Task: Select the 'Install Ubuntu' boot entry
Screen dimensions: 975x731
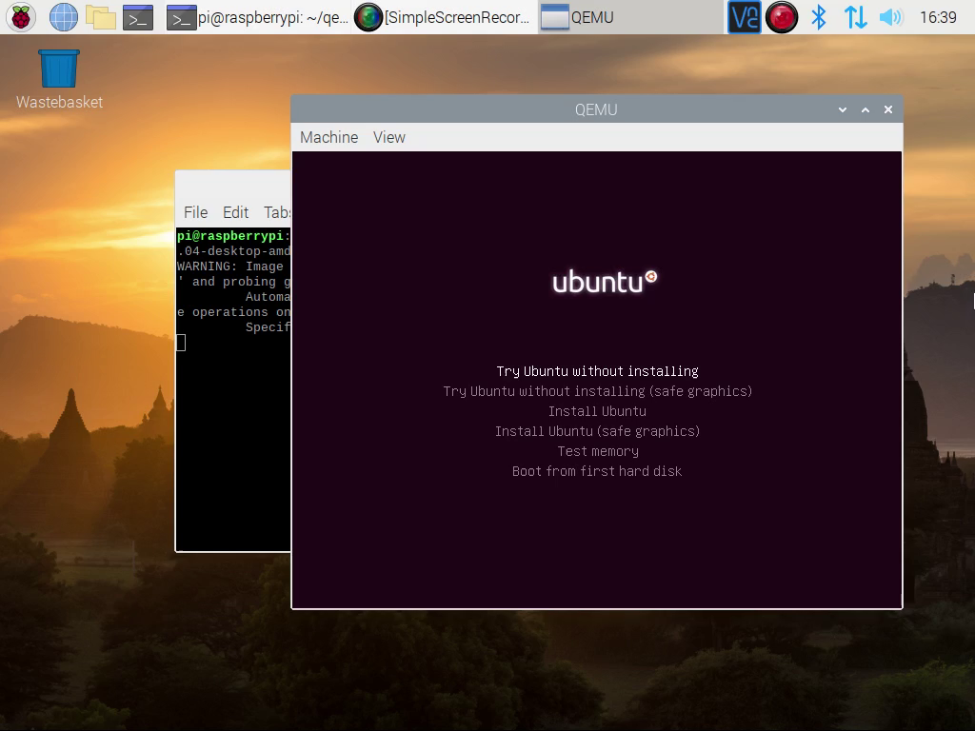Action: 598,411
